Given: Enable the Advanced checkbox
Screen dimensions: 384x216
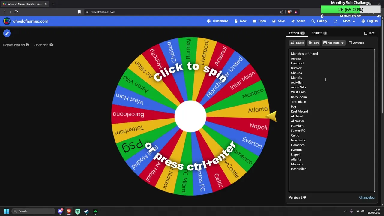Looking at the screenshot, I should pyautogui.click(x=350, y=43).
